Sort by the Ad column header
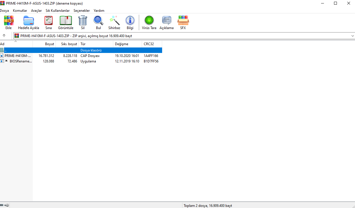The width and height of the screenshot is (355, 208). click(x=16, y=44)
